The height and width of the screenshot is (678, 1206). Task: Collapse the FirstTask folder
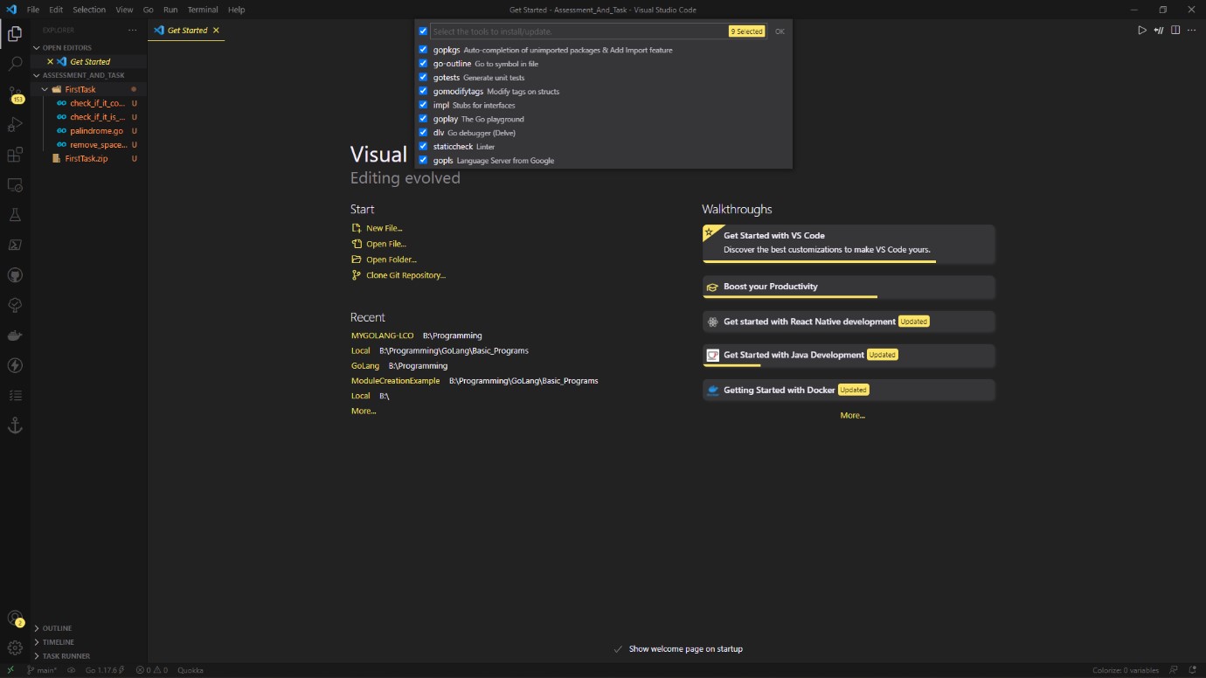point(80,89)
